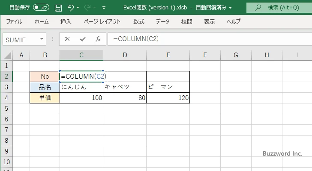Screen dimensions: 312x171
Task: Select row 4 header
Action: pos(6,98)
